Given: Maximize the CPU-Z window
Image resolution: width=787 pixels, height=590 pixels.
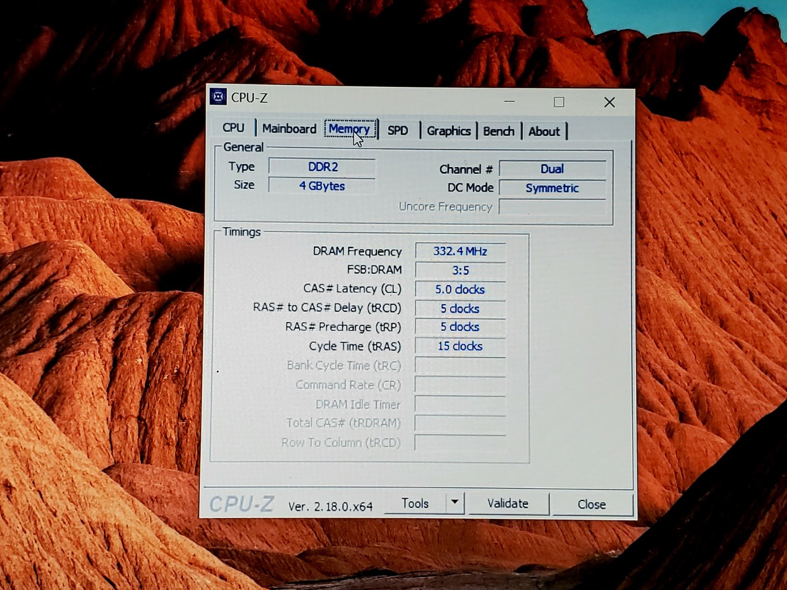Looking at the screenshot, I should 559,102.
